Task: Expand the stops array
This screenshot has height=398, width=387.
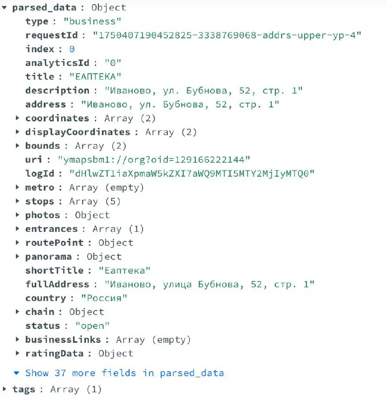Action: tap(18, 201)
